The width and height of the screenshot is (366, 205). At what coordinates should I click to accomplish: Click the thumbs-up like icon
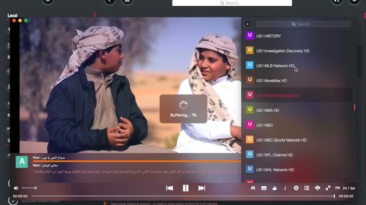coord(274,188)
